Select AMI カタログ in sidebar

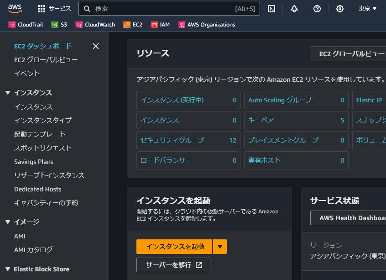pyautogui.click(x=33, y=250)
